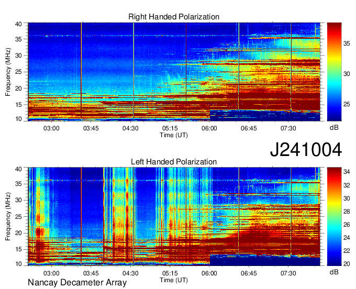
Task: Click Time (UT) label under Right Handed plot
Action: pyautogui.click(x=174, y=135)
